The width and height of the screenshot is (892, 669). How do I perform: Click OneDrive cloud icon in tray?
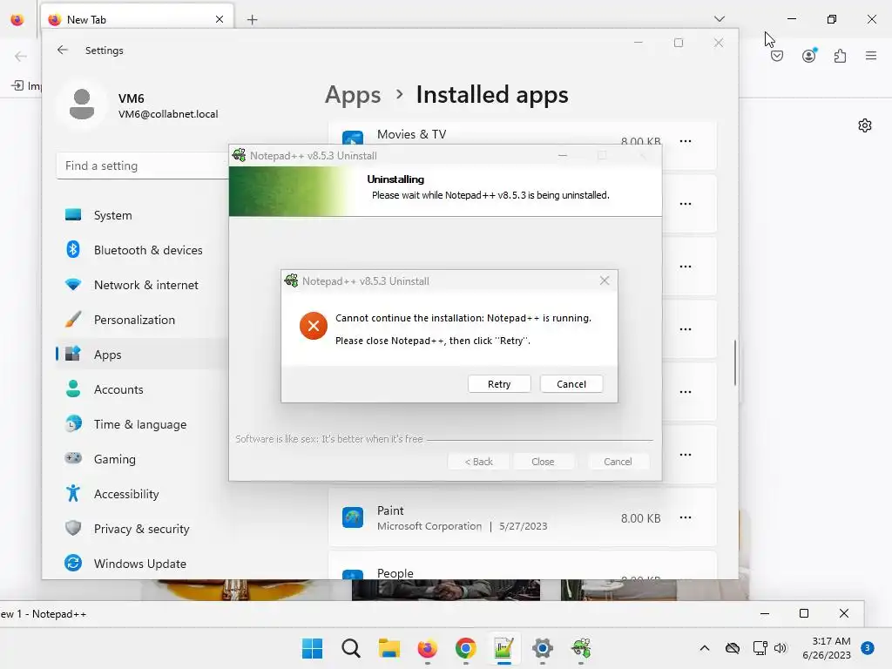[x=732, y=648]
